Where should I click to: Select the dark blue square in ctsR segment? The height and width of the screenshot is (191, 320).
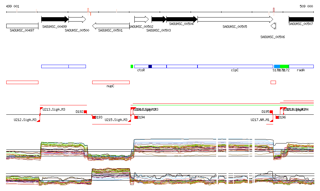pos(150,66)
